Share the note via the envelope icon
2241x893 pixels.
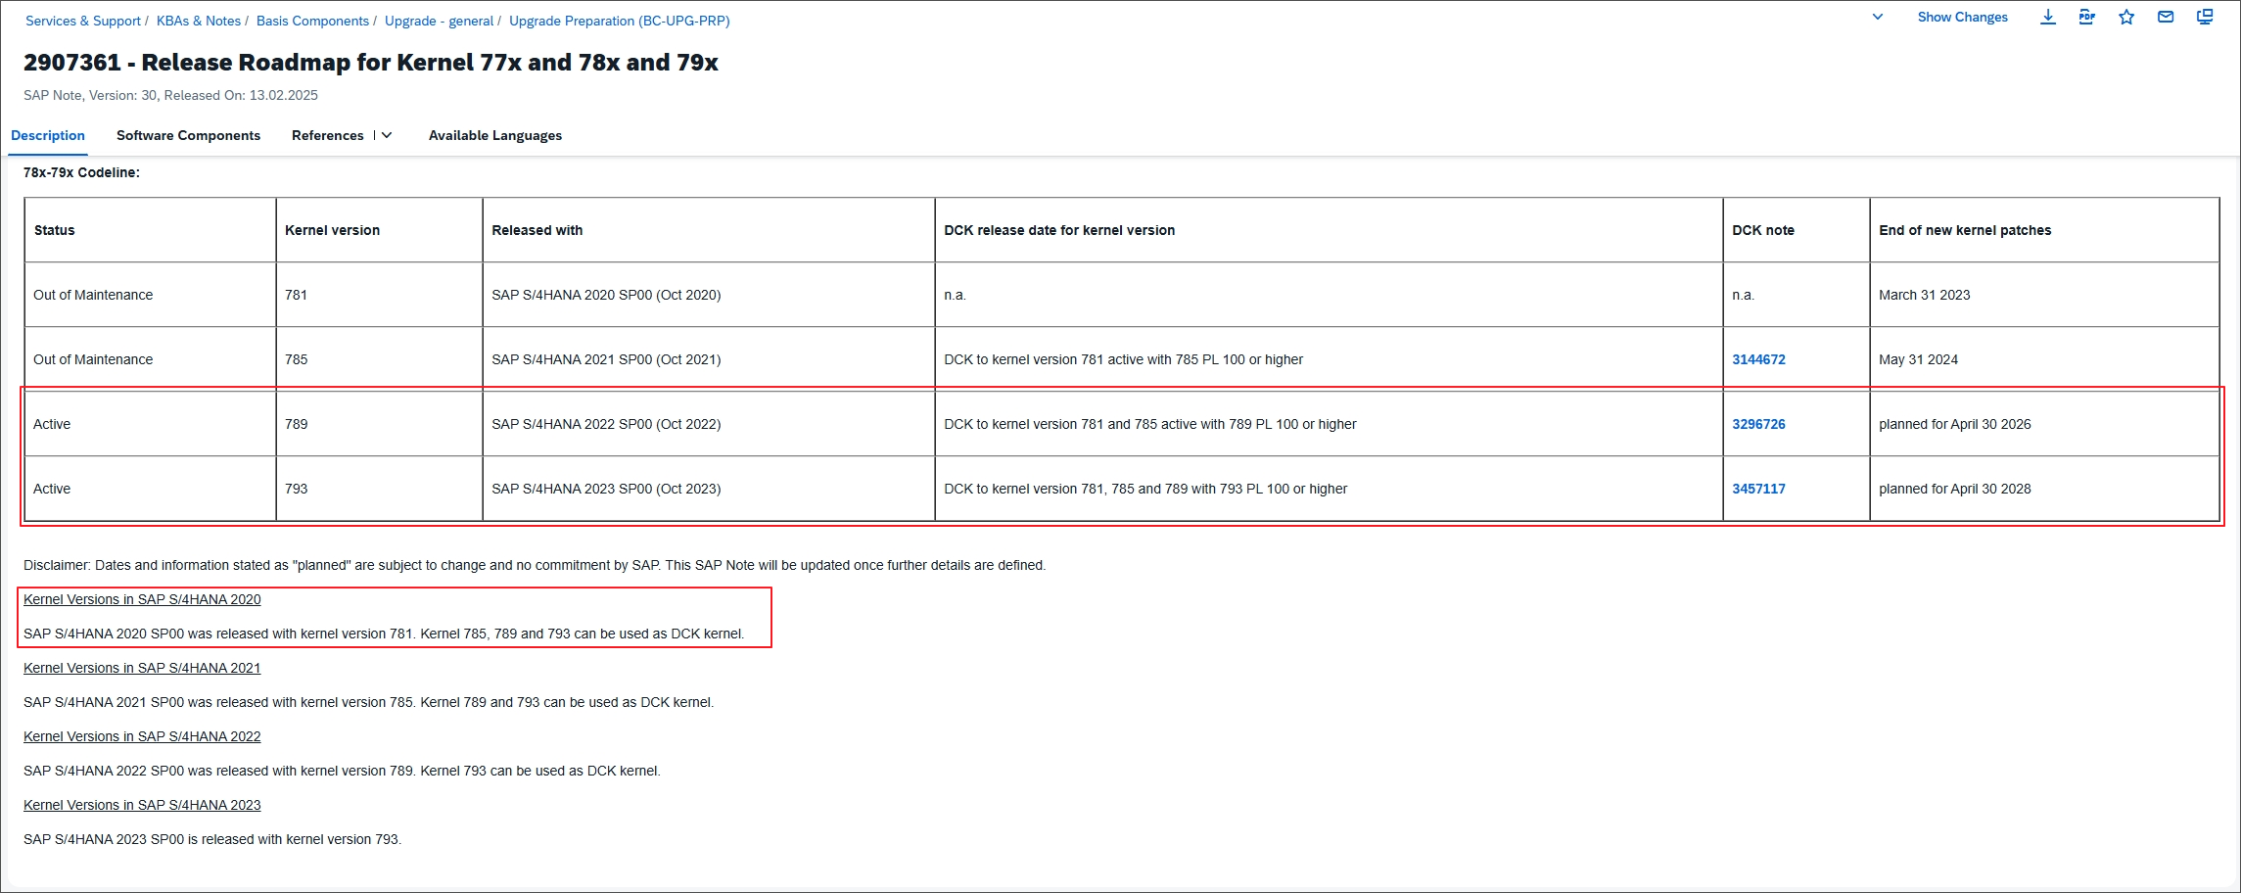click(2165, 17)
